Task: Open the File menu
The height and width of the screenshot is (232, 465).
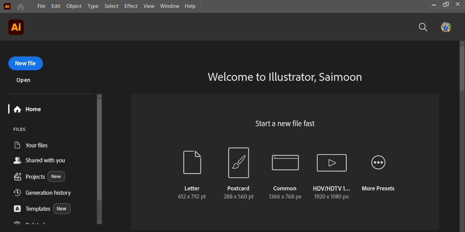Action: [41, 6]
